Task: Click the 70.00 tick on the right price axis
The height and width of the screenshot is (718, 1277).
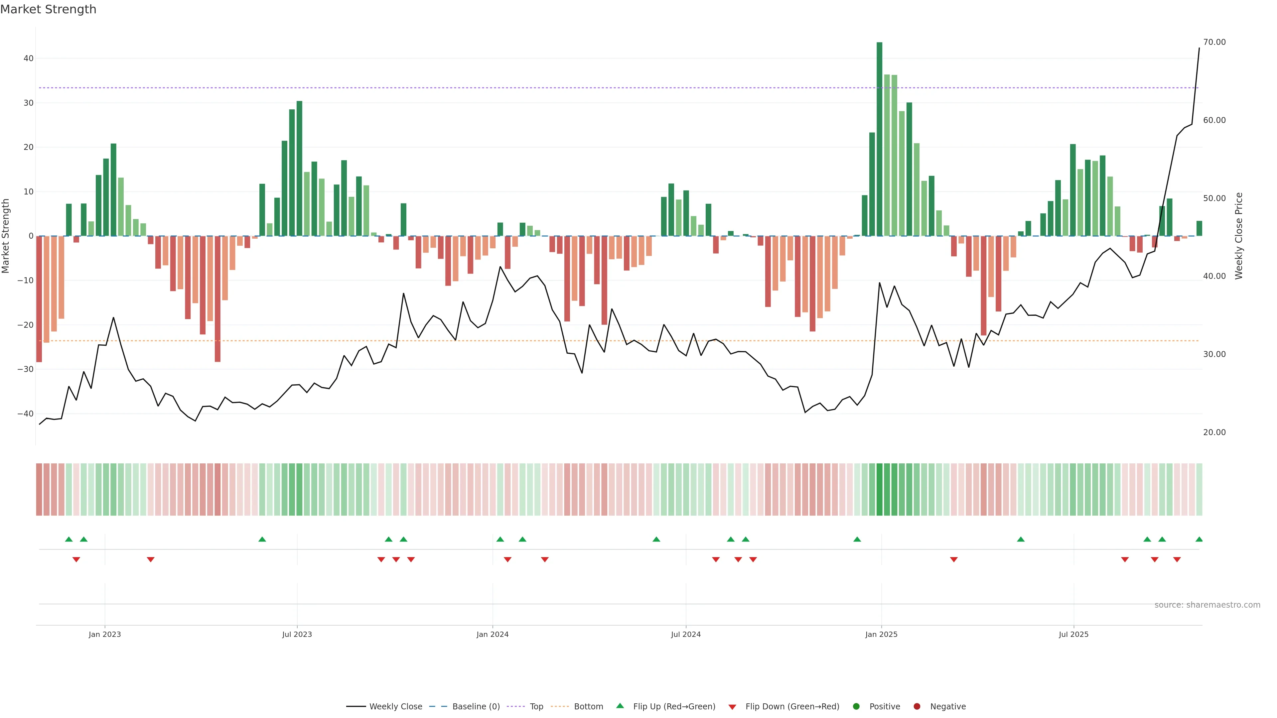Action: (x=1214, y=42)
